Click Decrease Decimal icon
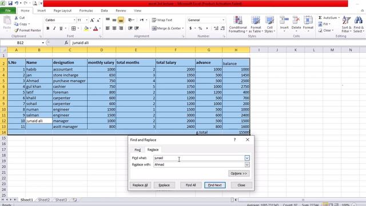This screenshot has height=206, width=366. (x=222, y=28)
